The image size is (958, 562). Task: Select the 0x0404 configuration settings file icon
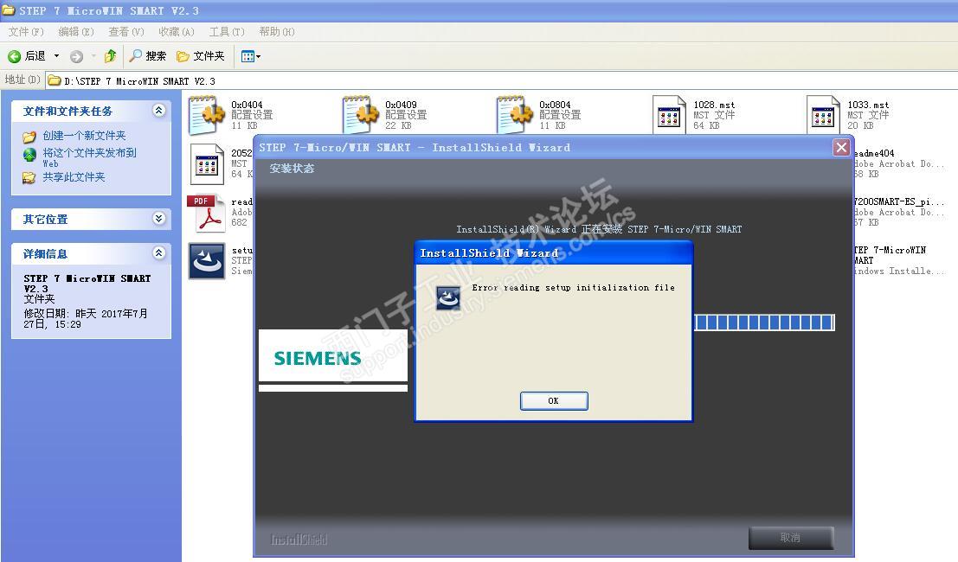tap(207, 115)
